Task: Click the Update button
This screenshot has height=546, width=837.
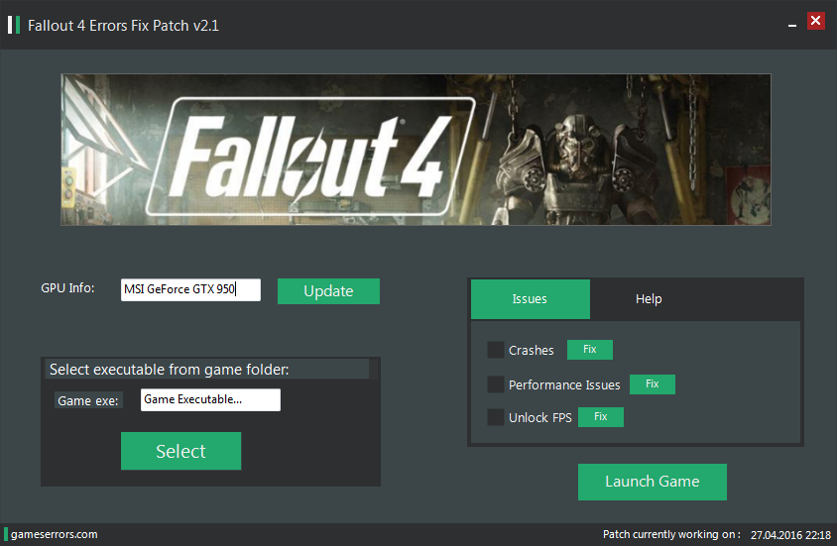Action: 328,291
